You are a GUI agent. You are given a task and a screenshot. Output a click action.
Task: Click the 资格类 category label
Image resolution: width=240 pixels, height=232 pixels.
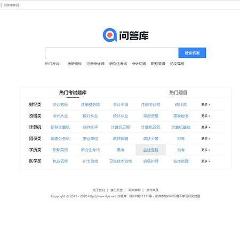(x=35, y=116)
